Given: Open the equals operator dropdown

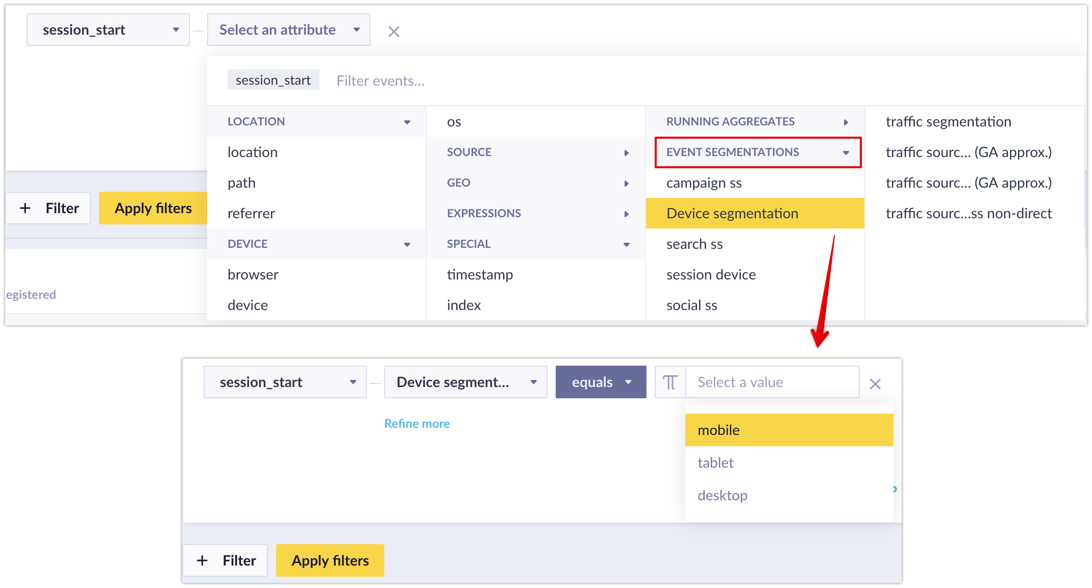Looking at the screenshot, I should coord(601,382).
